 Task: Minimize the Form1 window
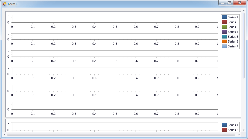click(x=222, y=3)
